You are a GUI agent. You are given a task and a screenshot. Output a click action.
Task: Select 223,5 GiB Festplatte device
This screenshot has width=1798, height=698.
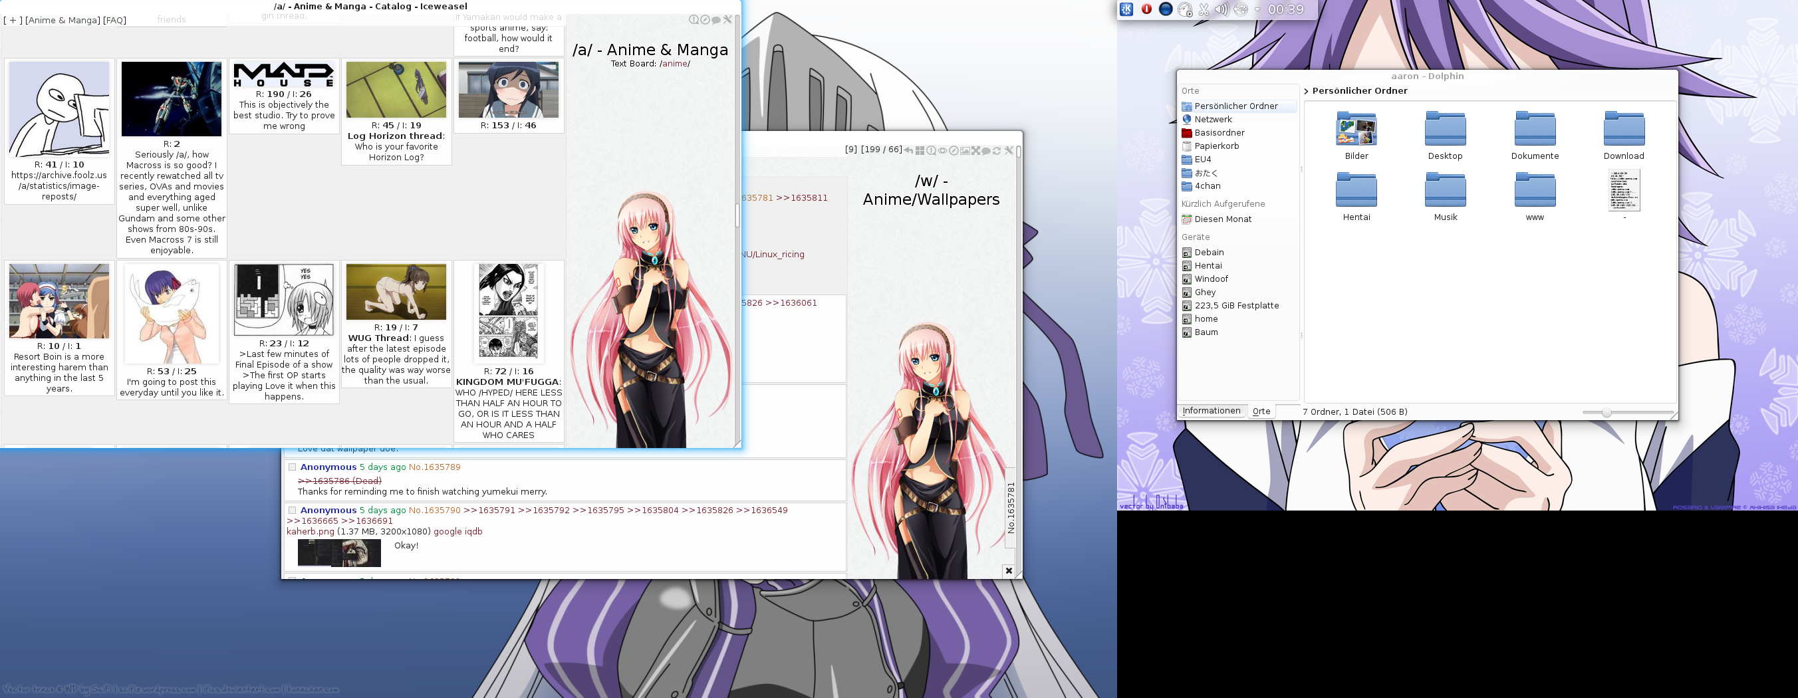pos(1238,306)
